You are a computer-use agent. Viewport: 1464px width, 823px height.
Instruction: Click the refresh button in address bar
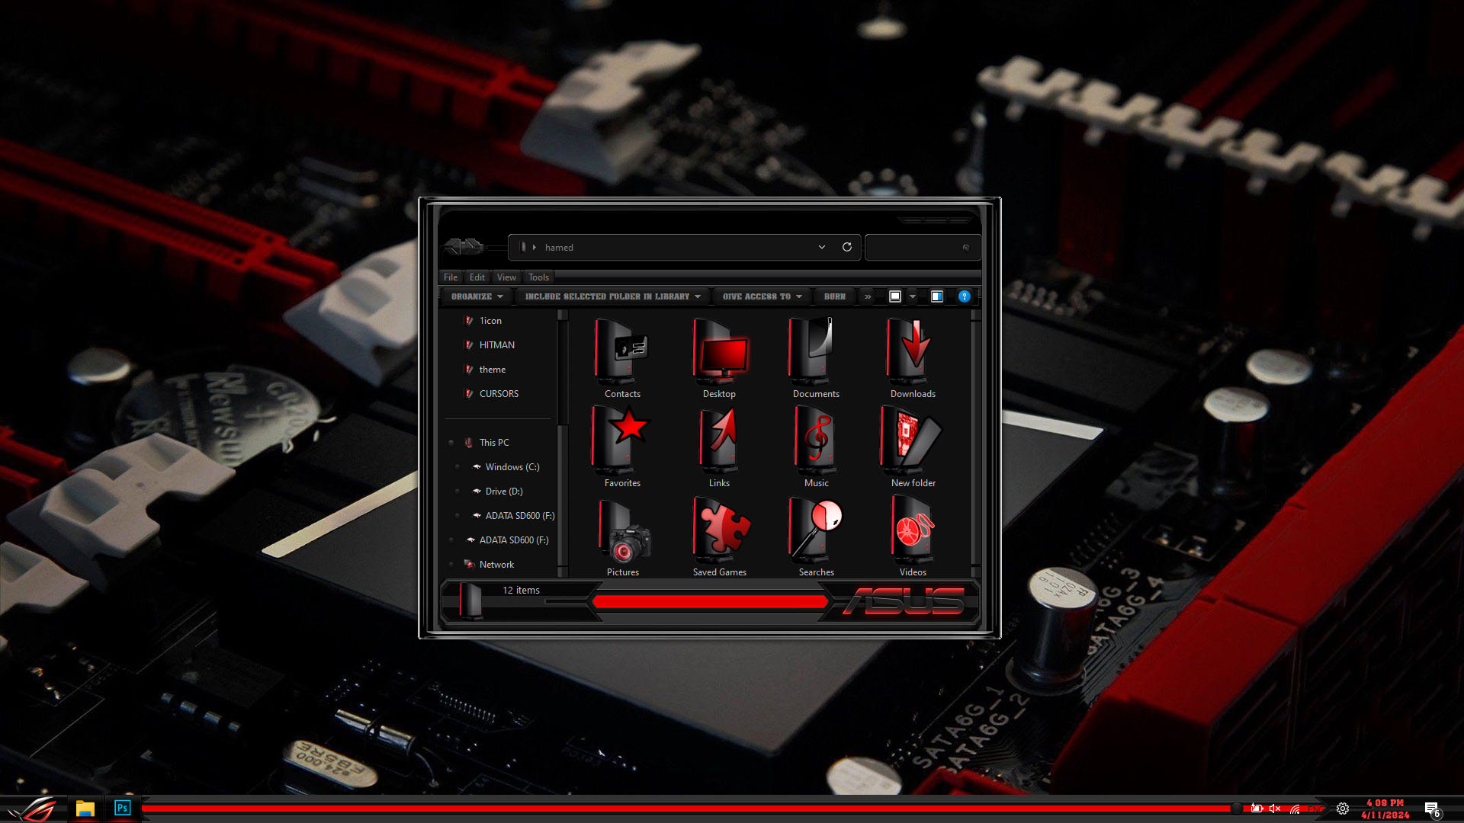(846, 247)
